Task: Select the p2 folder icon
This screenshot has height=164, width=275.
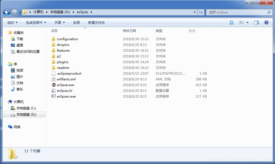Action: (54, 56)
